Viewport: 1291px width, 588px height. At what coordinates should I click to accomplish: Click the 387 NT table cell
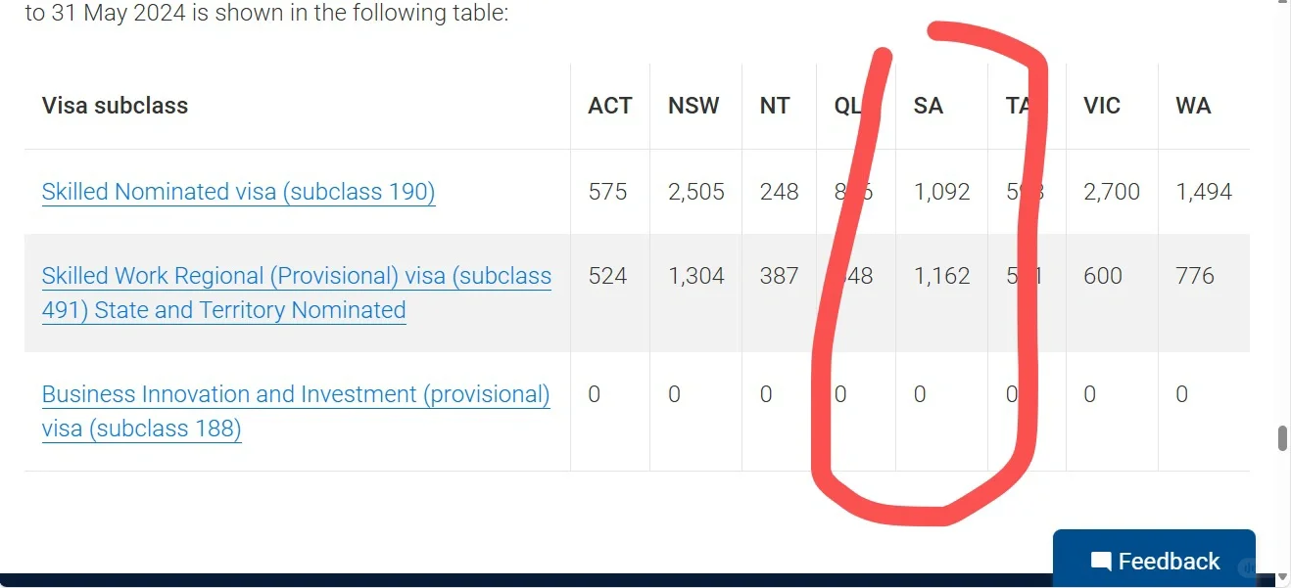[x=779, y=276]
